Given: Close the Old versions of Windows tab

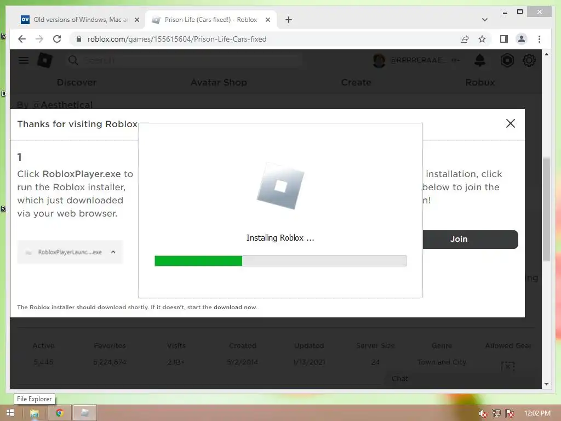Looking at the screenshot, I should point(136,20).
